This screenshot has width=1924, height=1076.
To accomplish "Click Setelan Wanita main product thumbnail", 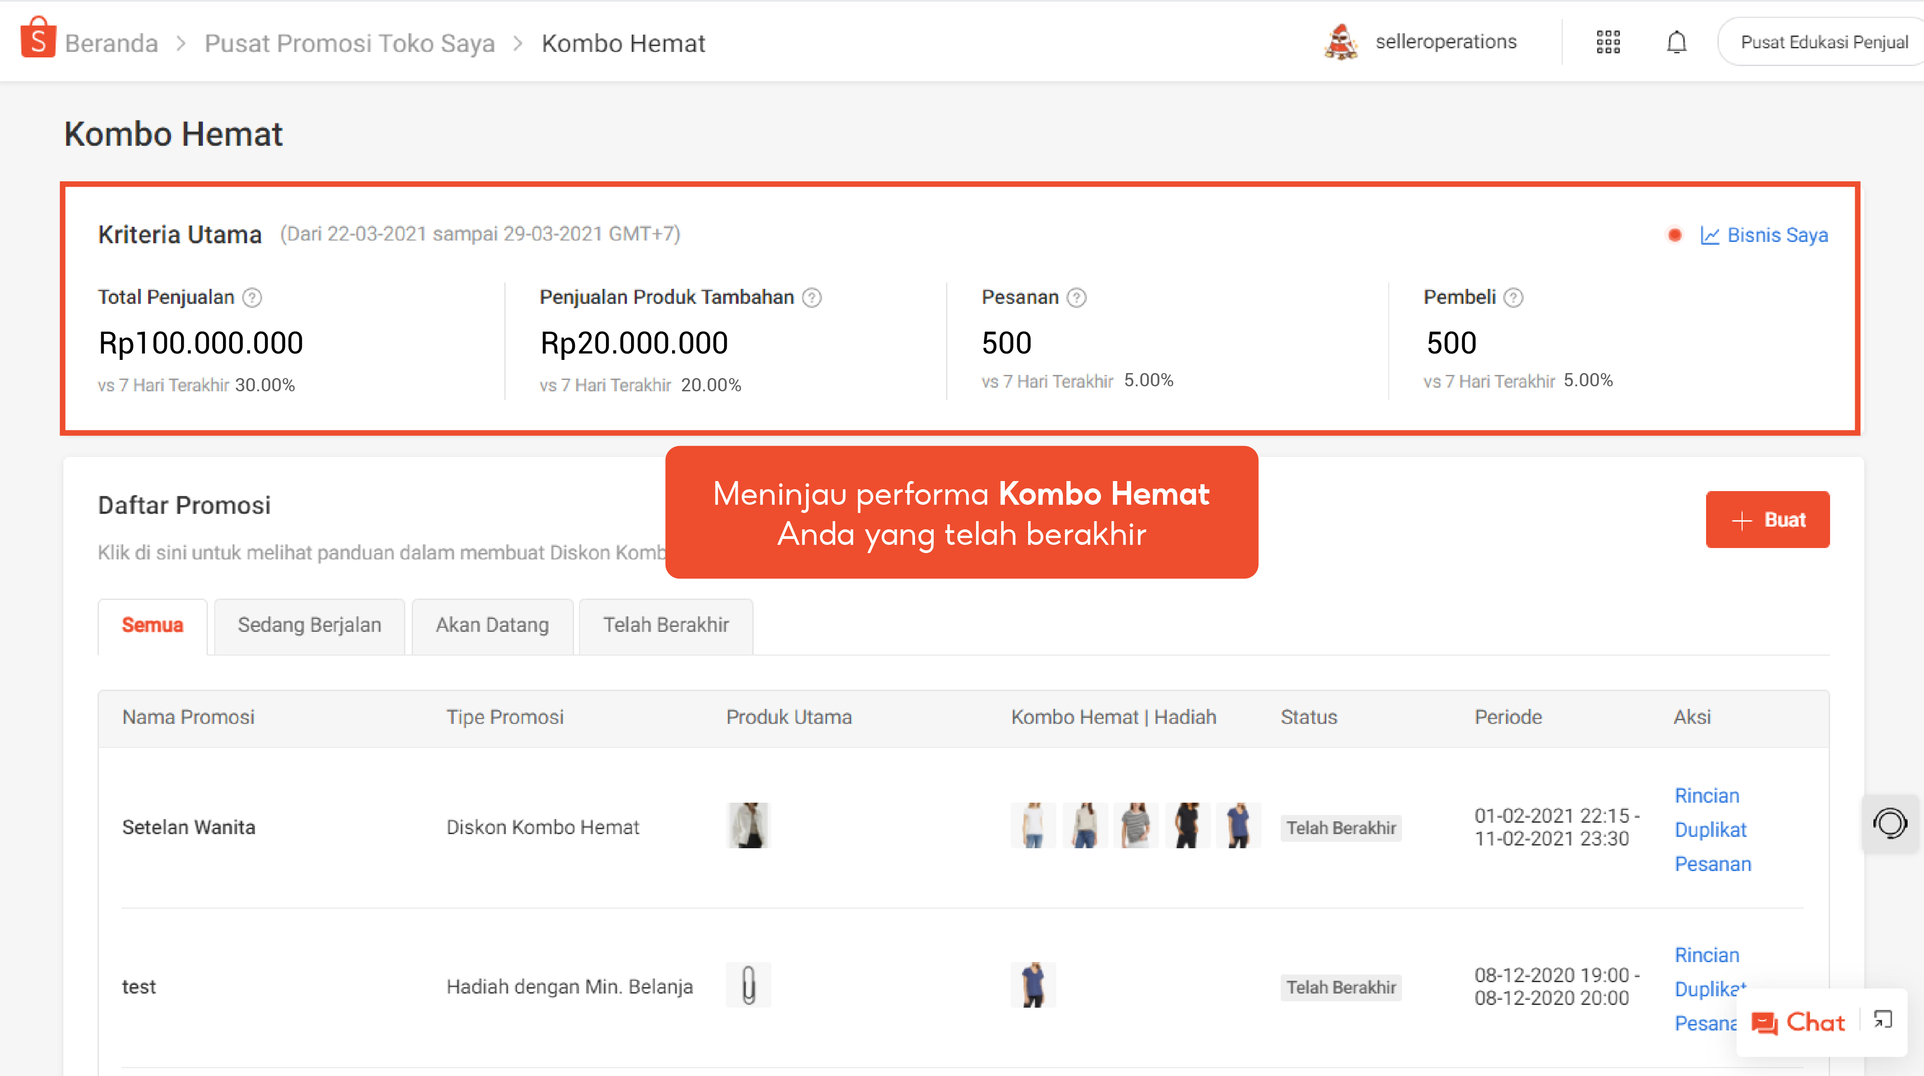I will coord(748,825).
